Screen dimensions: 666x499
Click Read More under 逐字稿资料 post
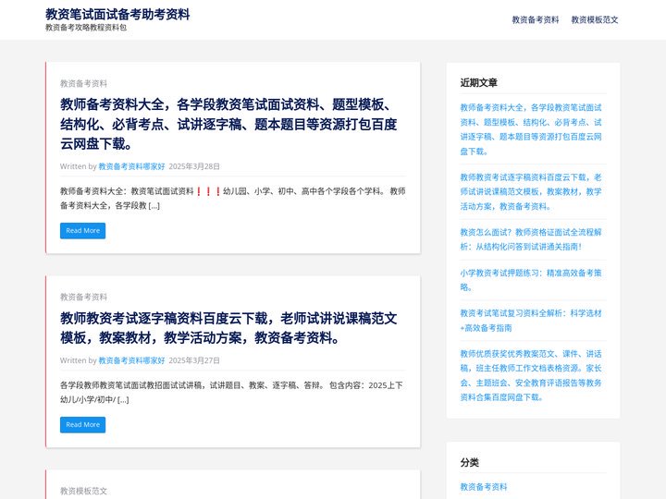point(83,424)
